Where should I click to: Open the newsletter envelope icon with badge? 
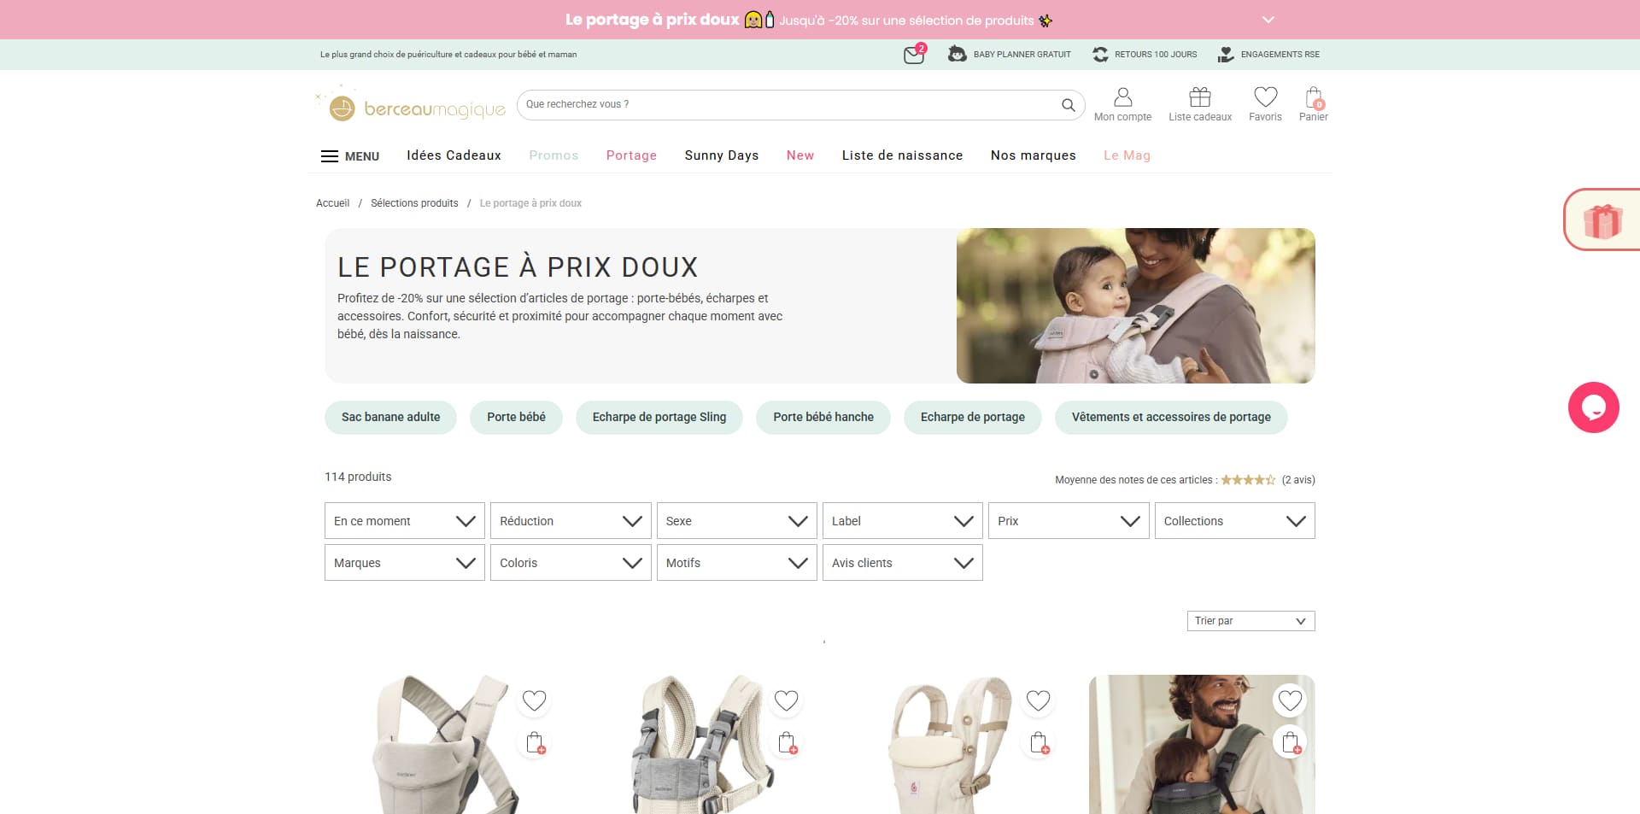(914, 55)
